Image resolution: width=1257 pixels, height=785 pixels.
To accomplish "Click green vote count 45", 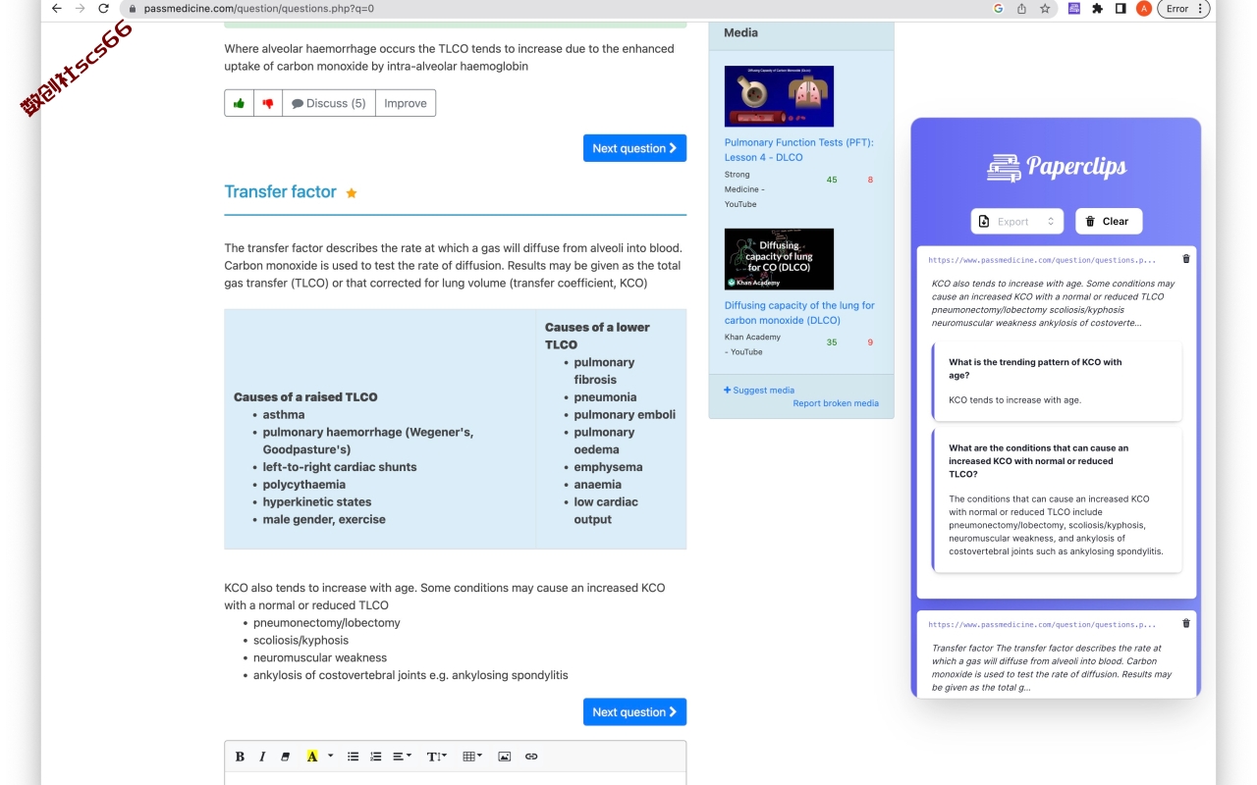I will [832, 180].
